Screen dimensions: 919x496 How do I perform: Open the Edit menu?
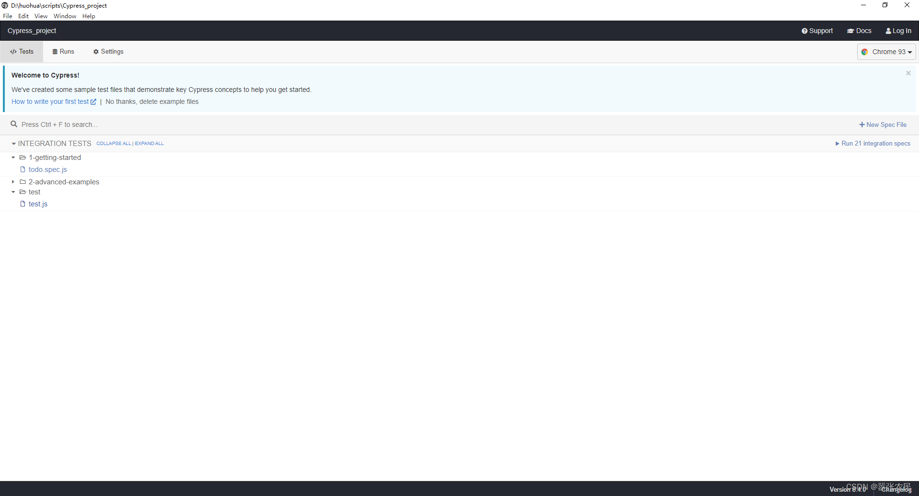[23, 16]
